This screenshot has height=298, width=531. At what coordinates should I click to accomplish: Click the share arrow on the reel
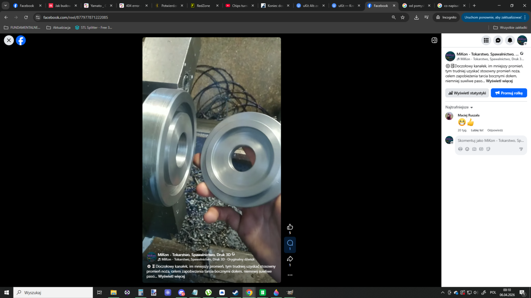290,259
